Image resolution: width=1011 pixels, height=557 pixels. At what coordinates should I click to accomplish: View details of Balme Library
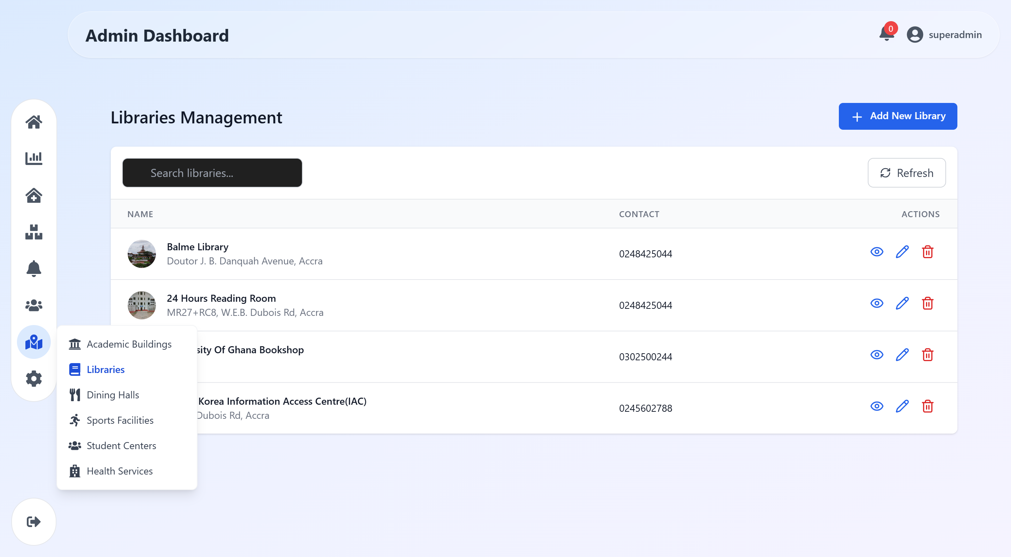[x=876, y=252]
